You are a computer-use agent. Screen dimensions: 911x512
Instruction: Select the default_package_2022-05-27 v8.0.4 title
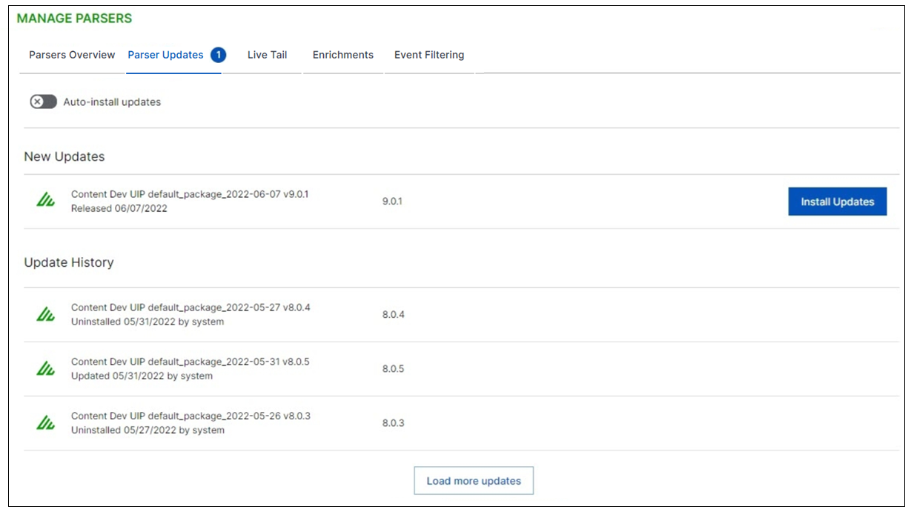point(191,307)
